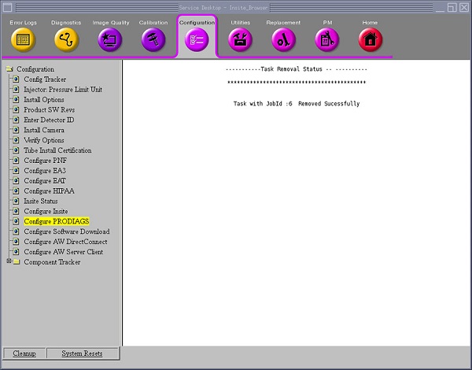
Task: Open Config Tracker item
Action: 44,80
